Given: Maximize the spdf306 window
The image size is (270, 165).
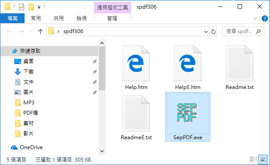Looking at the screenshot, I should 240,7.
